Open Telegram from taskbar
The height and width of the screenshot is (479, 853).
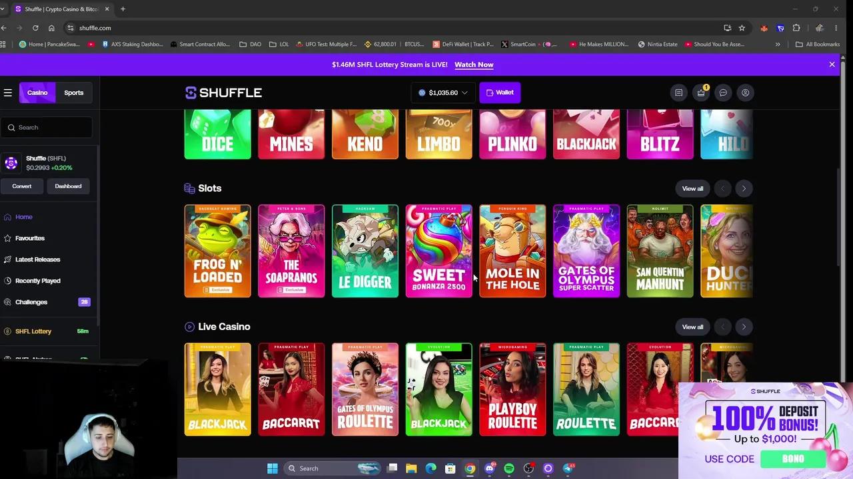pos(568,468)
